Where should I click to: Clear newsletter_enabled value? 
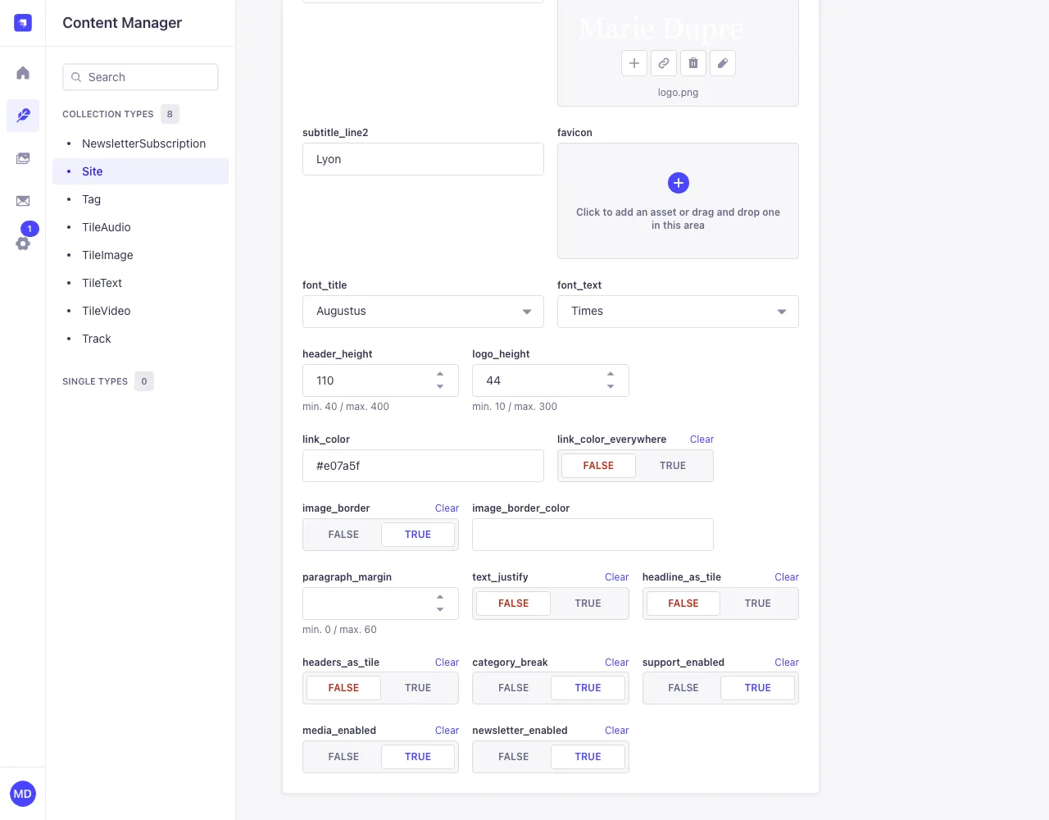tap(617, 731)
